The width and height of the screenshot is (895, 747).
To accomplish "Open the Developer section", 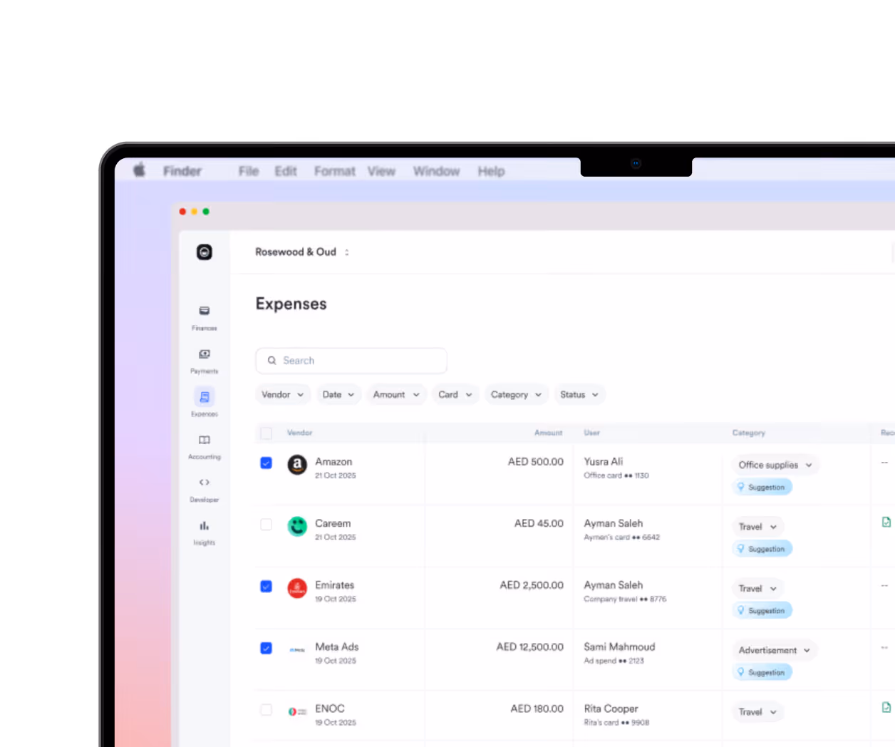I will click(x=205, y=490).
